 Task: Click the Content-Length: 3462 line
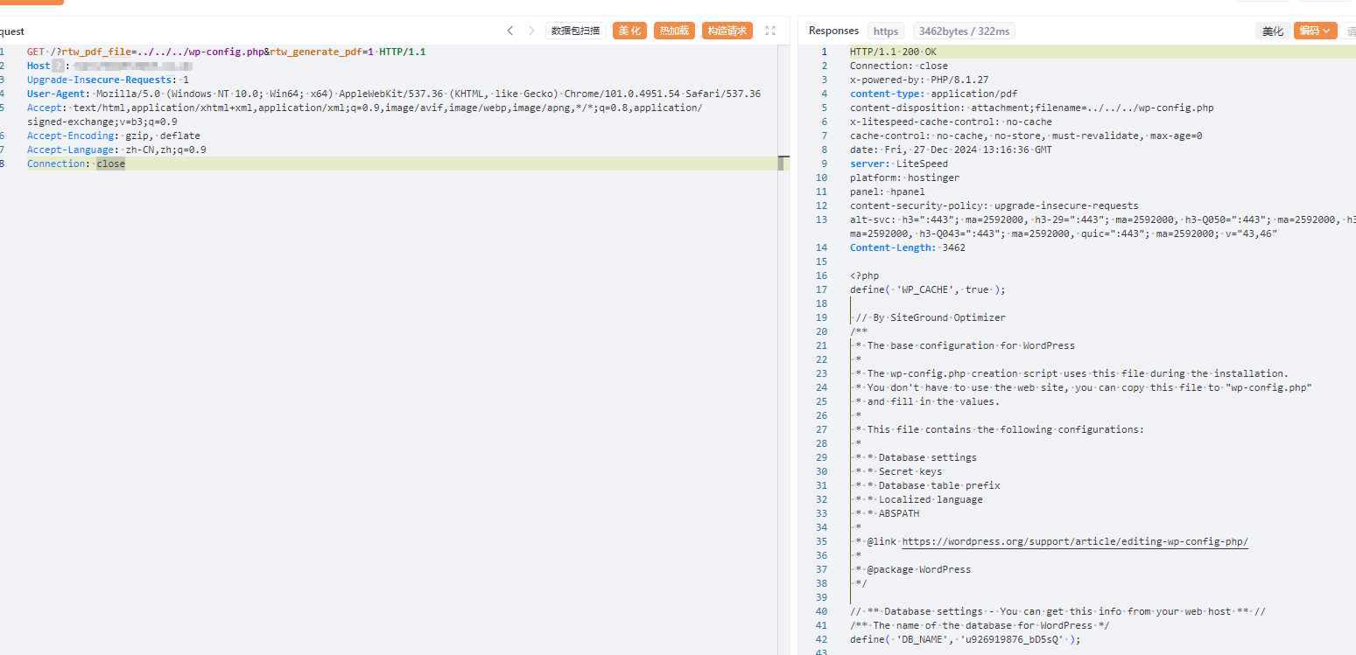click(908, 247)
